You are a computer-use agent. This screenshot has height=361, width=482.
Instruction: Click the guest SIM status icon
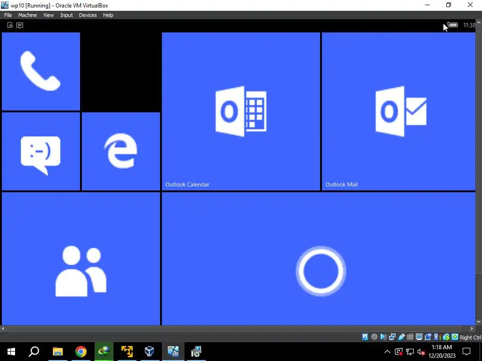(10, 25)
